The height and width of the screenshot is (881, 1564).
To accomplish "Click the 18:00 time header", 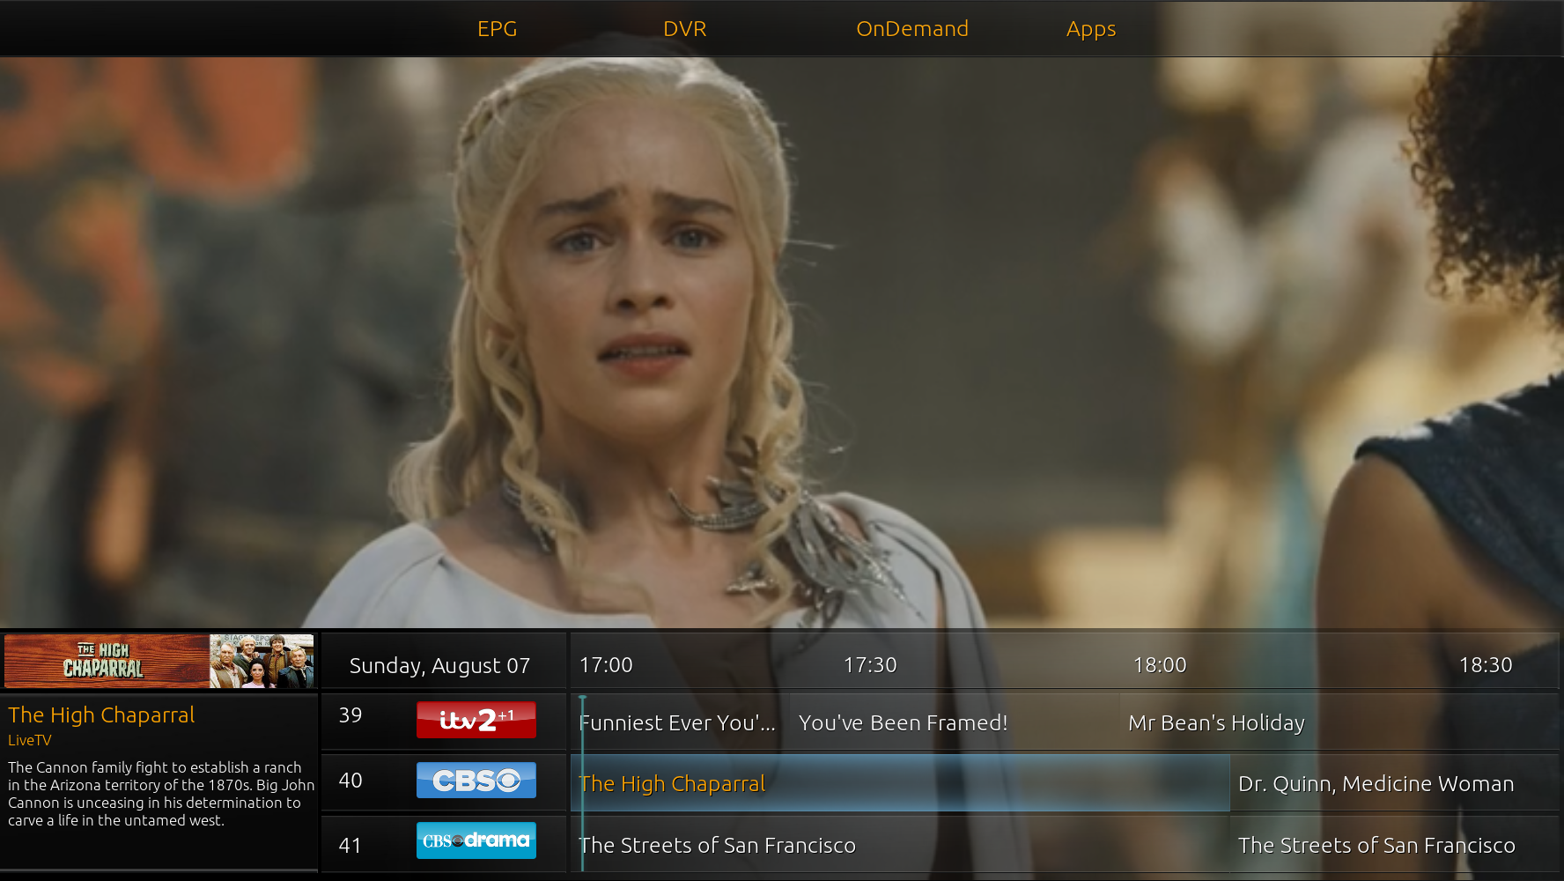I will (1160, 665).
